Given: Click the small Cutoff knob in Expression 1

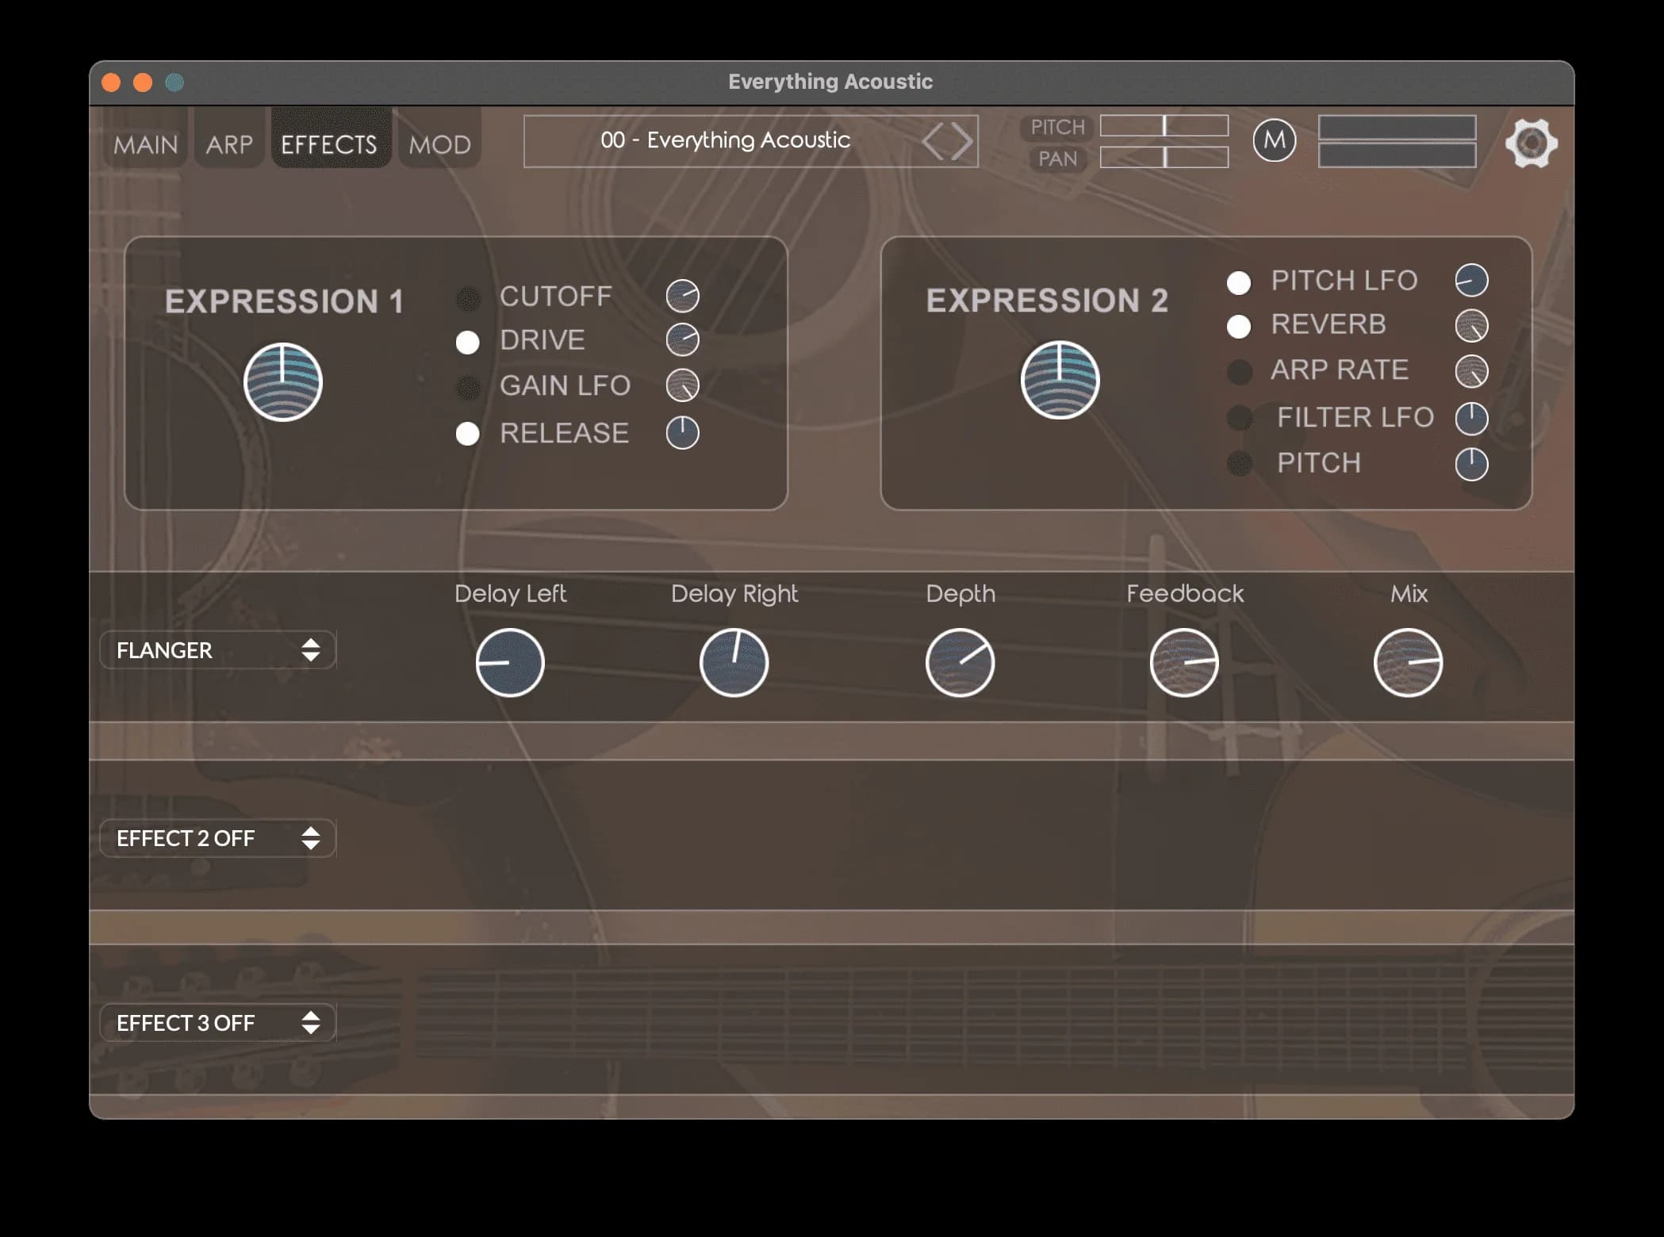Looking at the screenshot, I should coord(683,295).
